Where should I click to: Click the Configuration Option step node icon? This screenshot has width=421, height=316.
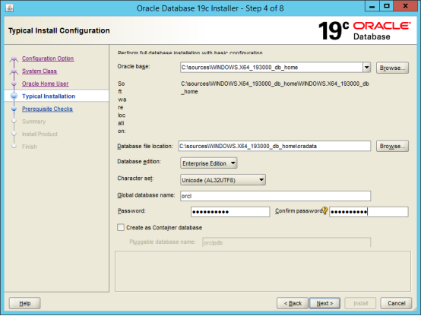pos(14,58)
